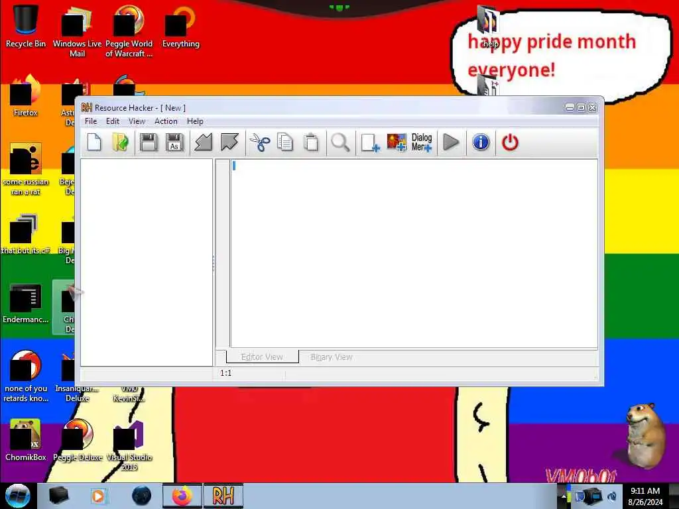Image resolution: width=679 pixels, height=509 pixels.
Task: Click the Dialog Menu insert button
Action: click(x=422, y=142)
